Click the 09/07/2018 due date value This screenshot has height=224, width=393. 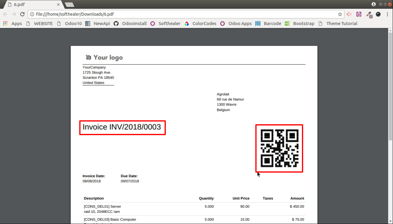(x=130, y=181)
